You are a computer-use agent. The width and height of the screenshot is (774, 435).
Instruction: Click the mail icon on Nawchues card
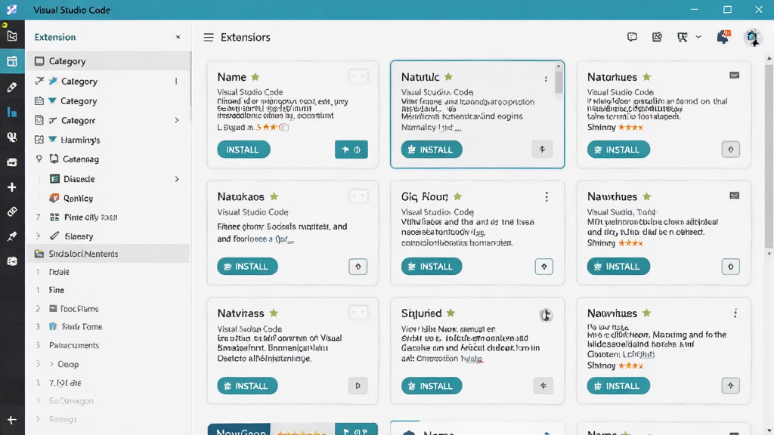click(735, 196)
